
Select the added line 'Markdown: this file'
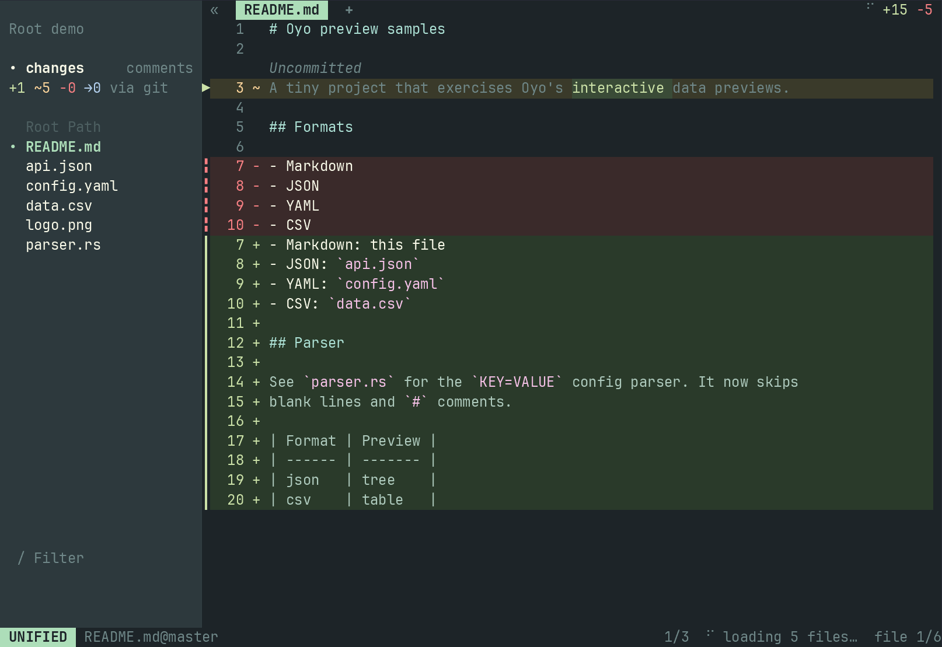571,245
